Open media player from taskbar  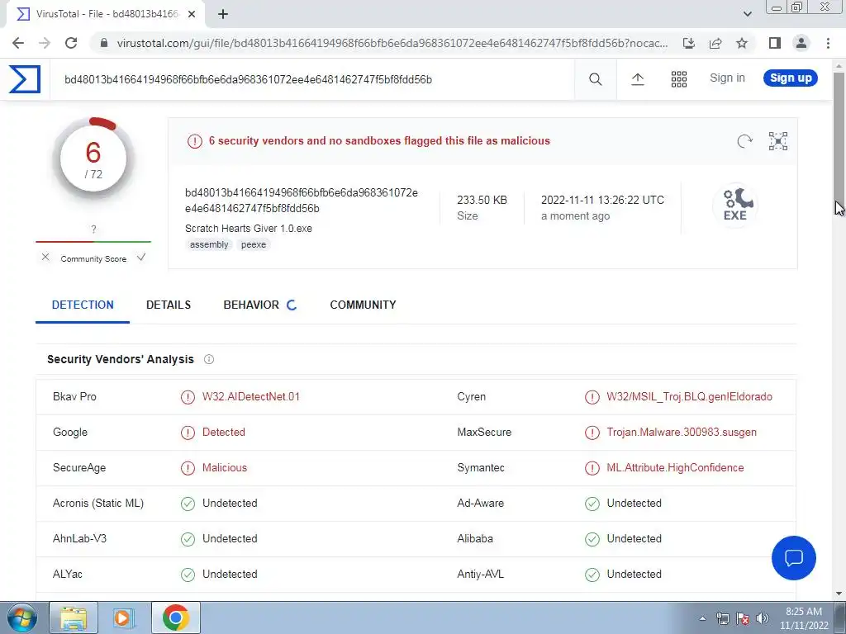(124, 617)
